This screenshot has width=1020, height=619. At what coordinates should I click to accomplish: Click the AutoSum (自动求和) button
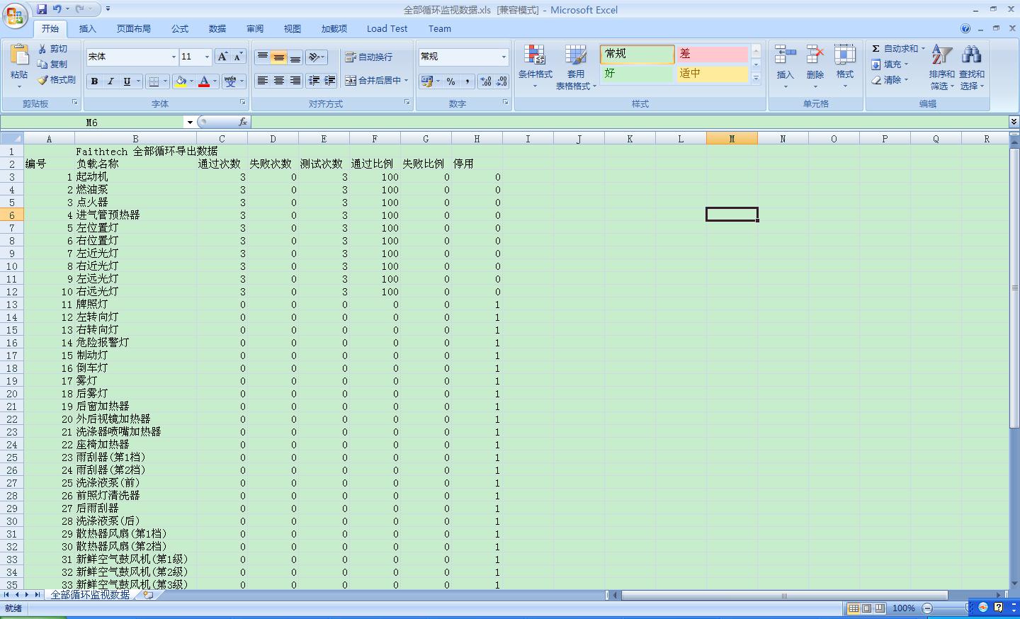[895, 49]
